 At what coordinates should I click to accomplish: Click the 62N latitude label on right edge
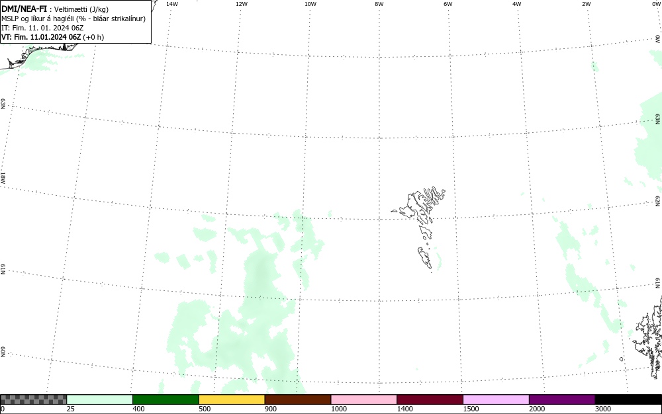(x=658, y=200)
